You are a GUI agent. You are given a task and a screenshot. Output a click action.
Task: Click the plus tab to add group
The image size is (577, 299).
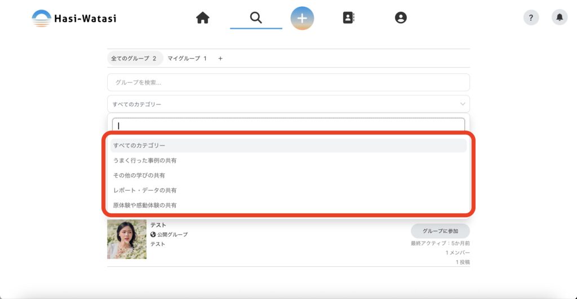pos(220,58)
